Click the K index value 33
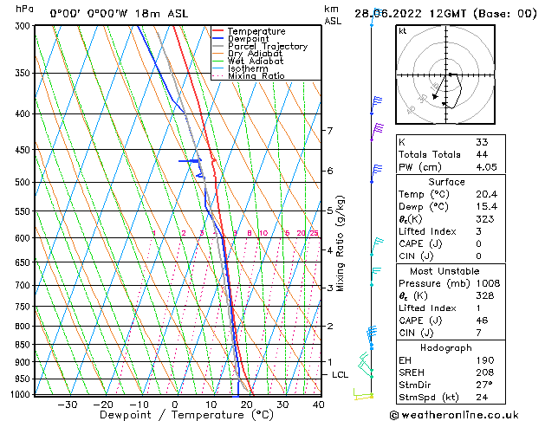The height and width of the screenshot is (421, 545). click(x=482, y=142)
